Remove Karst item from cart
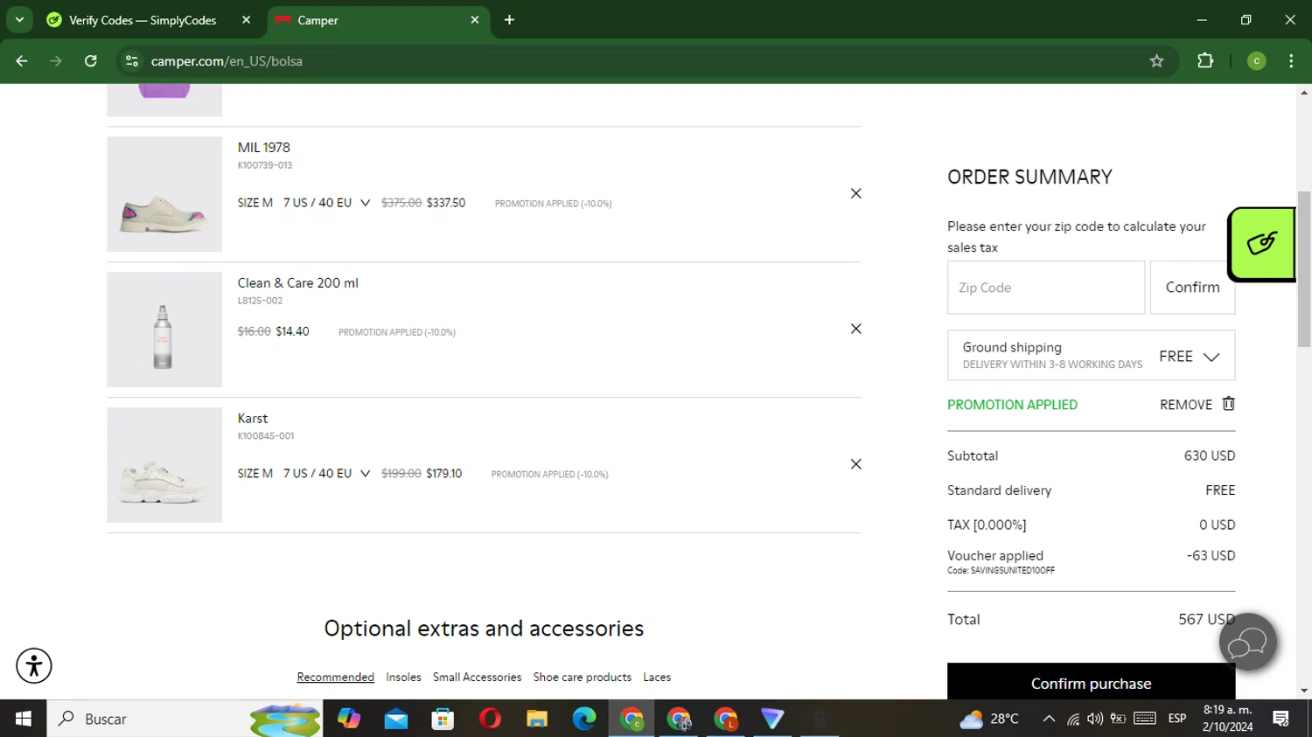Screen dimensions: 1312x737 click(855, 464)
